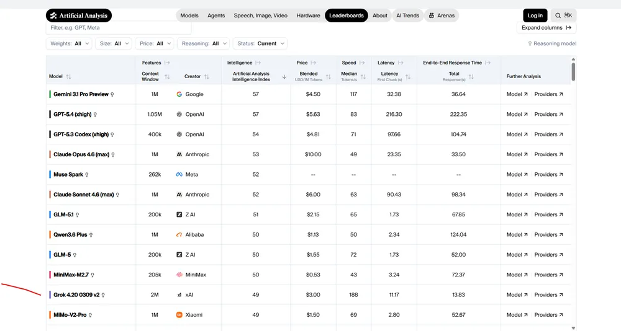Click the Expand columns button

click(x=546, y=28)
